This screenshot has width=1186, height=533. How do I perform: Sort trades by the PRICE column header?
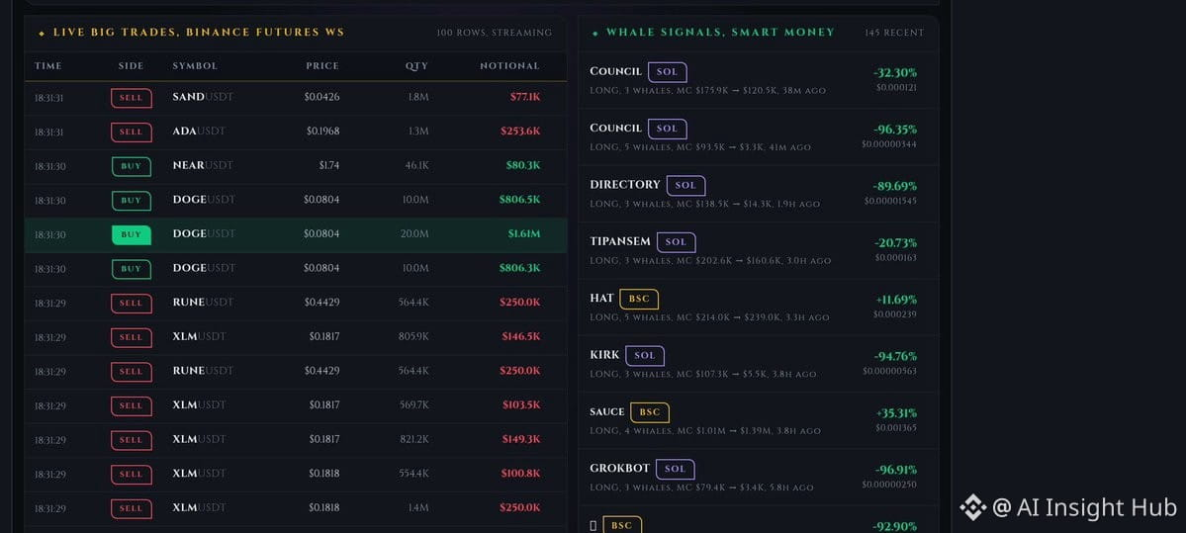click(x=322, y=66)
